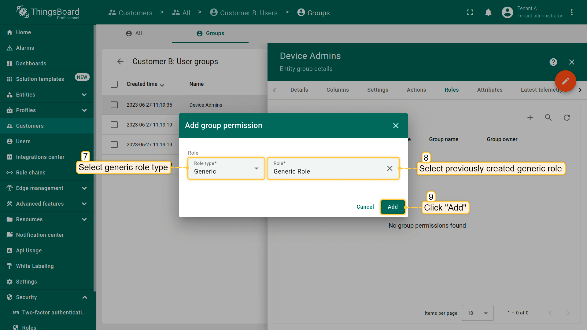Click the notifications bell icon

(488, 13)
